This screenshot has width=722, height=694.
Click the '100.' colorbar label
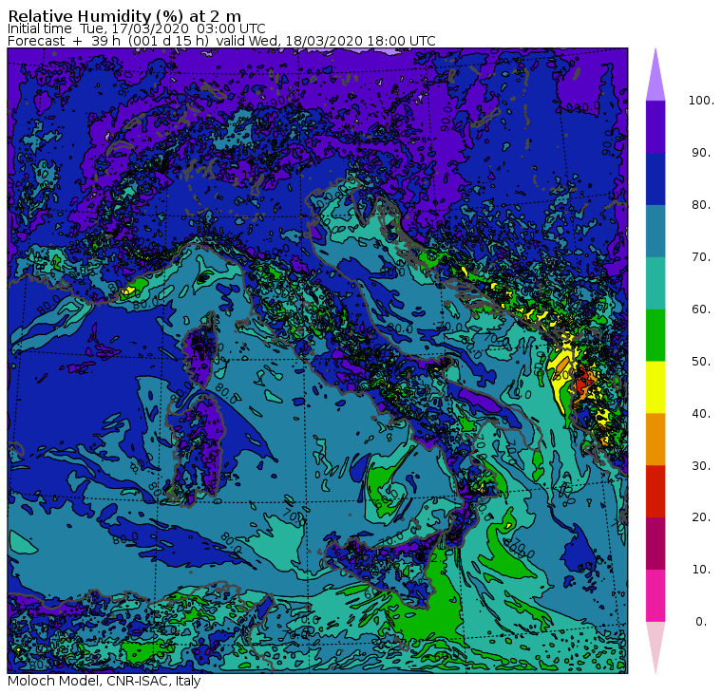(701, 101)
